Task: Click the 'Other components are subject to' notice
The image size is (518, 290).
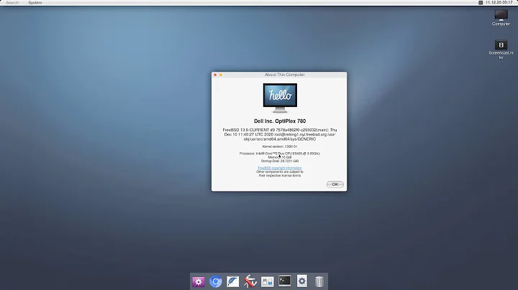Action: point(279,172)
